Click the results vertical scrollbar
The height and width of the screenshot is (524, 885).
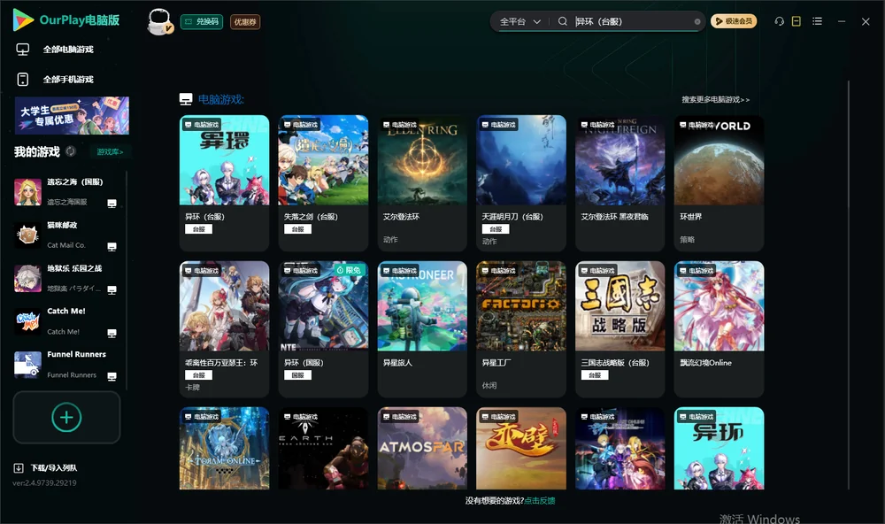tap(849, 285)
